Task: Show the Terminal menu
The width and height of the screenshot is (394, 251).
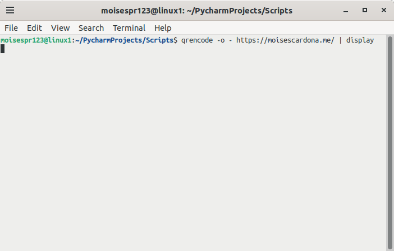Action: (130, 28)
